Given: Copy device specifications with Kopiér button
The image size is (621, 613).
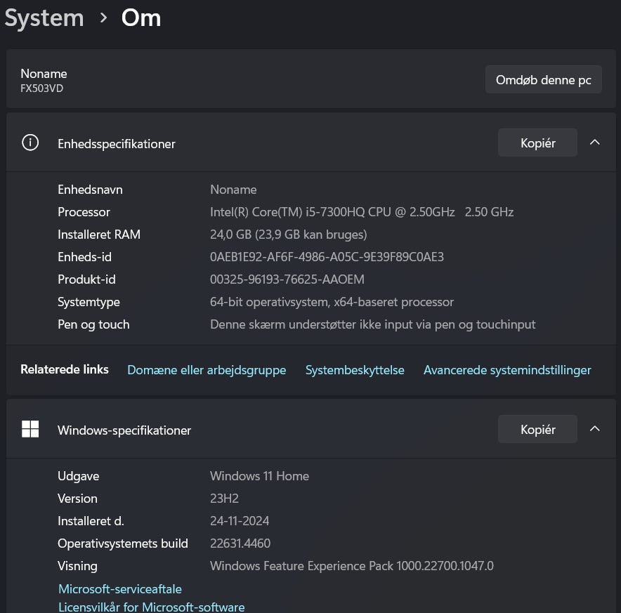Looking at the screenshot, I should [537, 143].
